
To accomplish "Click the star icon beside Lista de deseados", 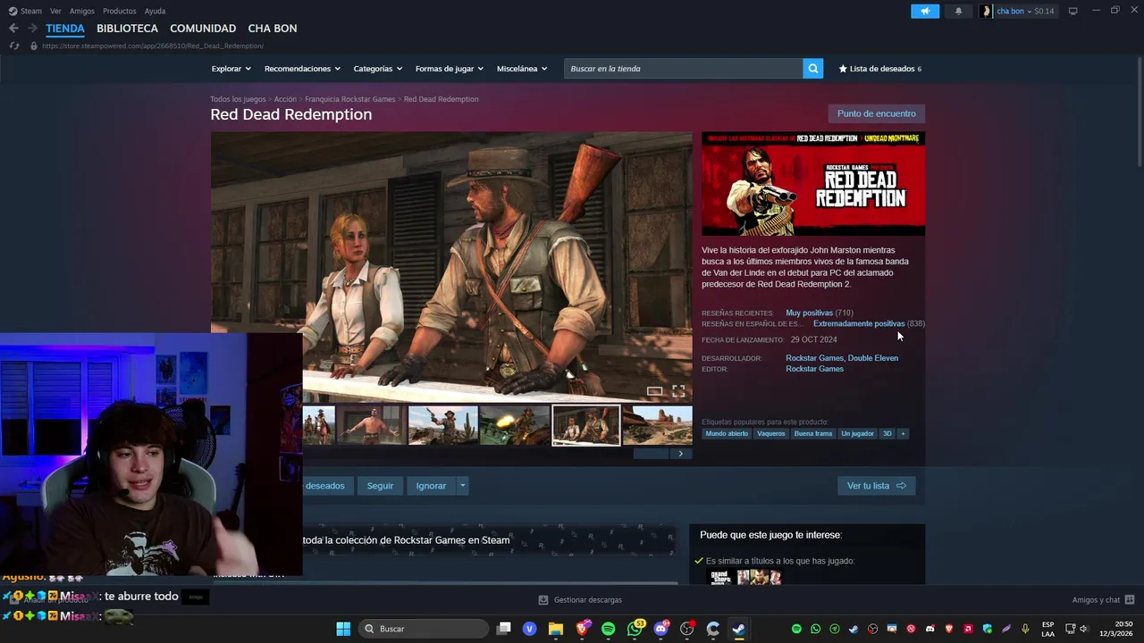I will tap(843, 69).
